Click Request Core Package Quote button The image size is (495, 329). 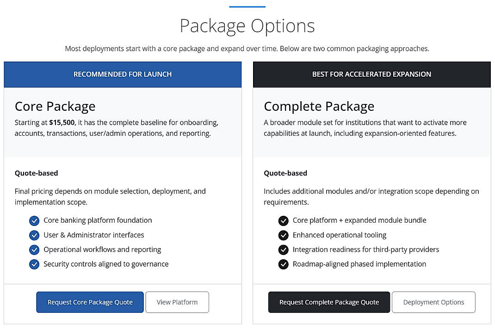tap(90, 302)
